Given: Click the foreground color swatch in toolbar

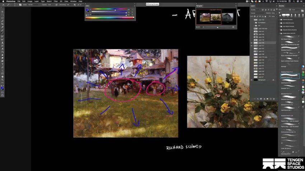Looking at the screenshot, I should point(2,87).
